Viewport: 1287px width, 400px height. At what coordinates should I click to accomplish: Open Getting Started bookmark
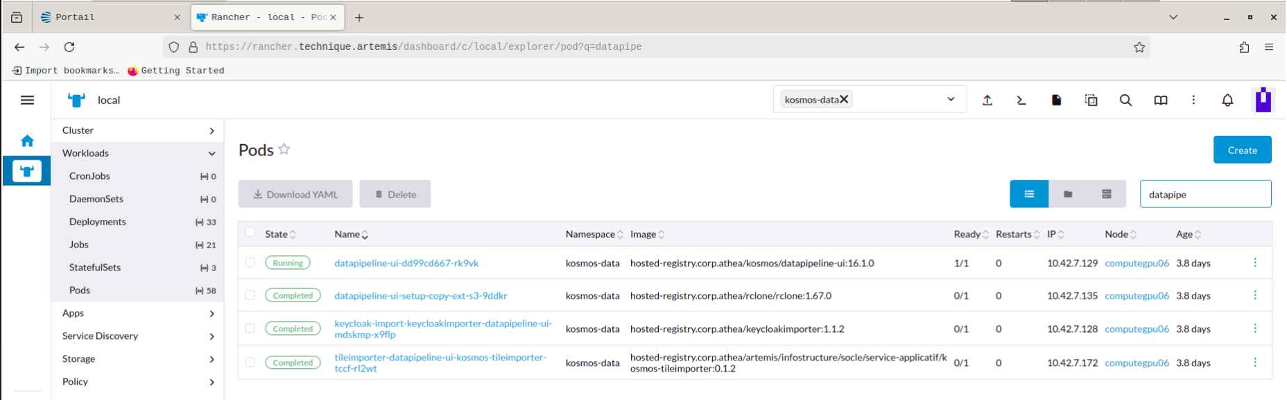point(176,71)
